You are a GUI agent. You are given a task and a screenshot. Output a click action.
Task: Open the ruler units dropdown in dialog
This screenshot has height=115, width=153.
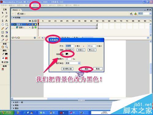79,63
